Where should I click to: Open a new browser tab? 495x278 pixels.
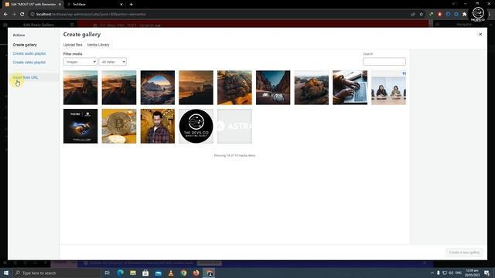[131, 5]
